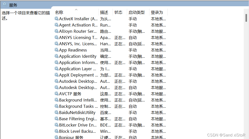The image size is (249, 139).
Task: Click the Win... description of Block Level Backup
Action: (105, 131)
